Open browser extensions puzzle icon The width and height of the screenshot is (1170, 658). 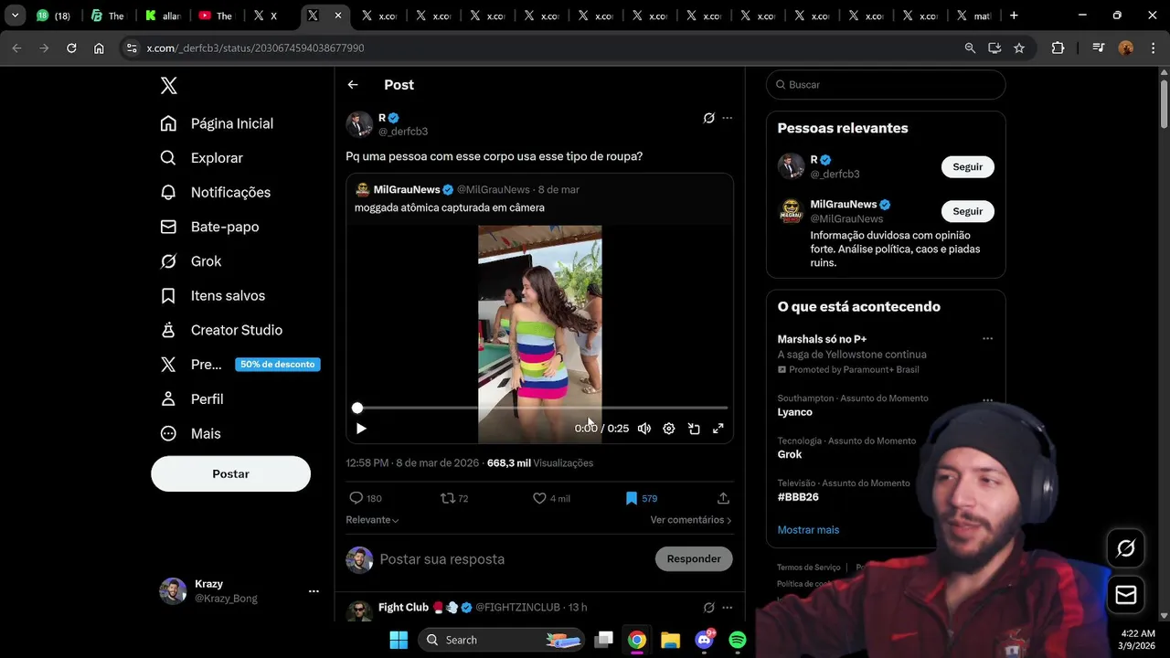pyautogui.click(x=1058, y=48)
